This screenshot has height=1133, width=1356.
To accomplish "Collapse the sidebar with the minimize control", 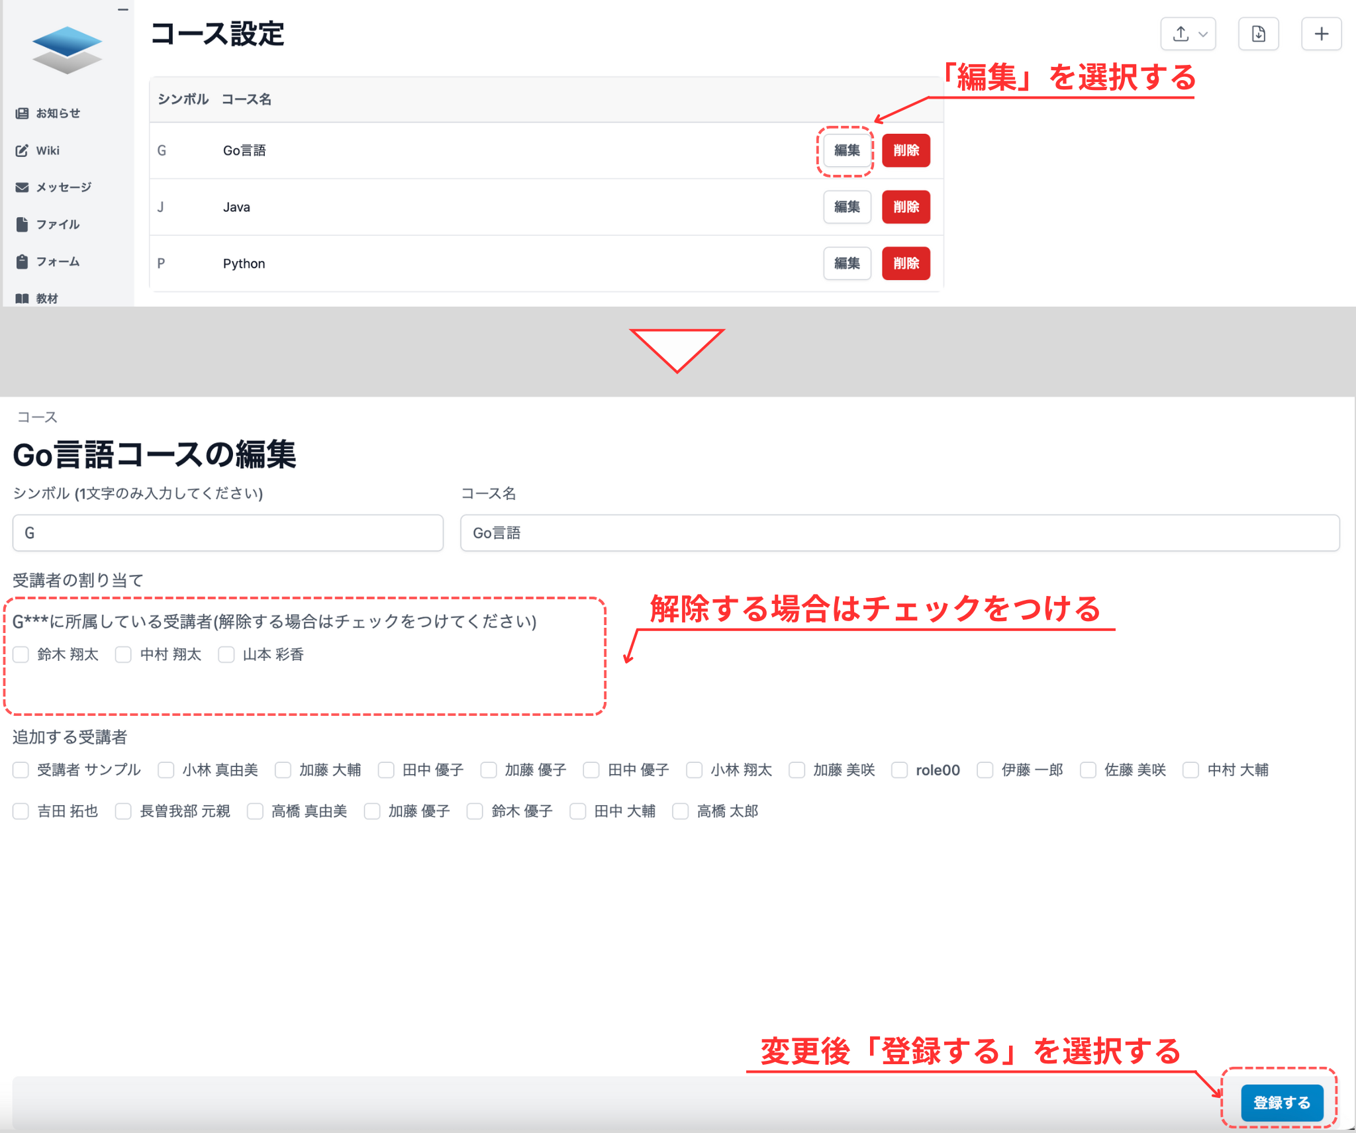I will tap(123, 10).
